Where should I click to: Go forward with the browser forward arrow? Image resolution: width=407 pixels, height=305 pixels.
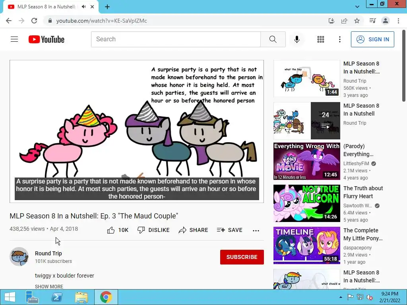coord(21,21)
